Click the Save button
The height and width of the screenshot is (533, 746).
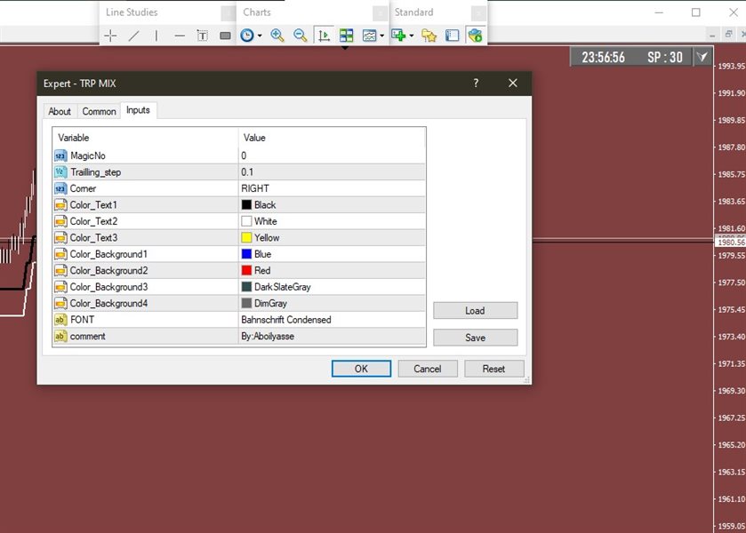475,338
